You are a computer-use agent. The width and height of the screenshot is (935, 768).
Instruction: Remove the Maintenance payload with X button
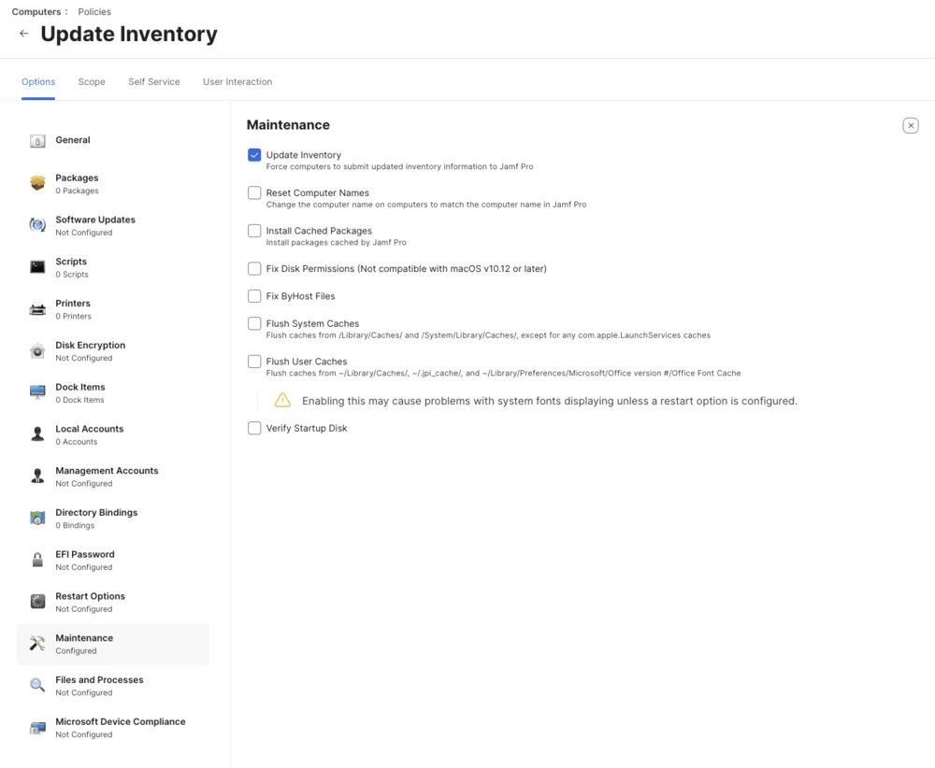(x=911, y=126)
